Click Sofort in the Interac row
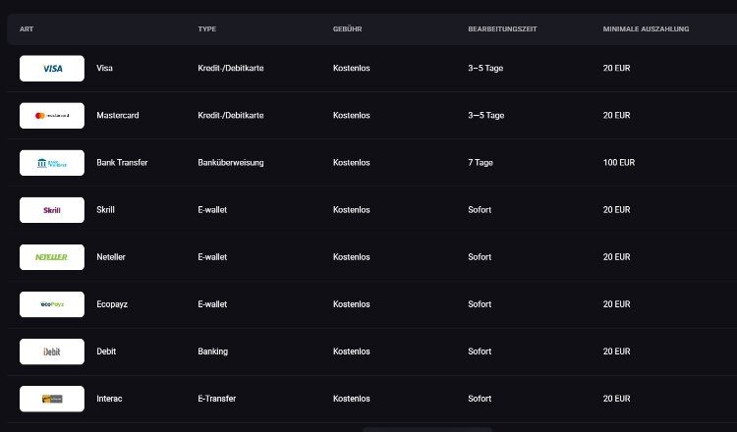Image resolution: width=737 pixels, height=432 pixels. coord(480,399)
